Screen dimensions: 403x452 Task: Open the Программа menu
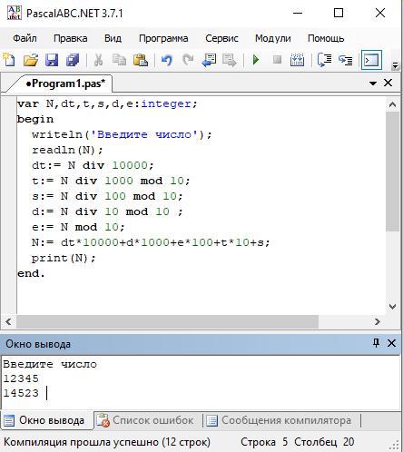point(163,38)
